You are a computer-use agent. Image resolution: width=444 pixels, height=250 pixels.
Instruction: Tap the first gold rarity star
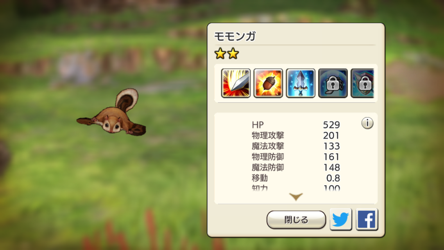tap(220, 53)
